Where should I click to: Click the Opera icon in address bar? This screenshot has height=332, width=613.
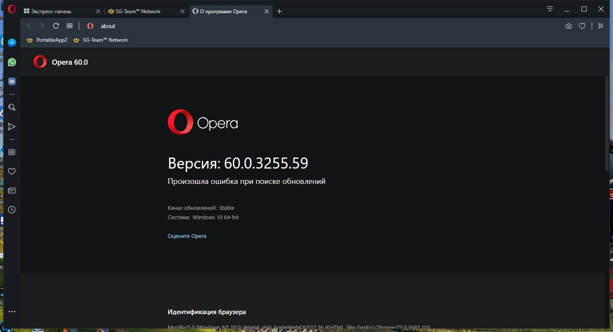pos(90,26)
